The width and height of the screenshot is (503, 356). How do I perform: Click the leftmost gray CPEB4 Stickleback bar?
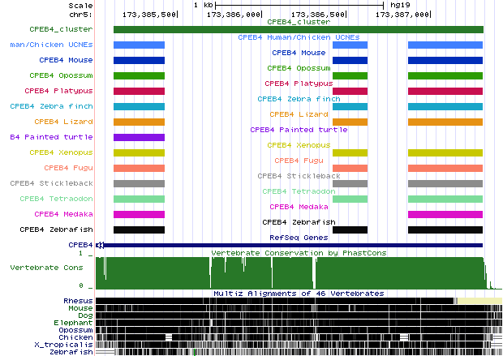click(x=139, y=183)
